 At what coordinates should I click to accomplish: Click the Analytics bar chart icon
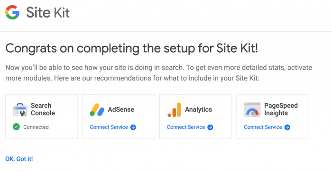[x=174, y=110]
